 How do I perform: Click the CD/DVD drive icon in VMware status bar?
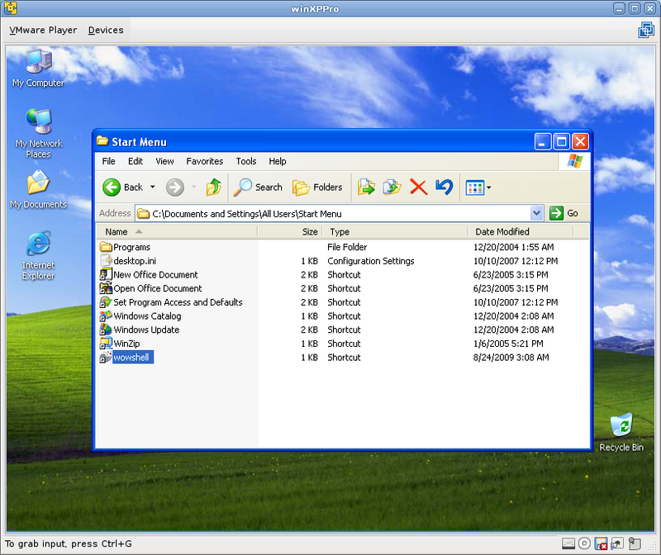584,543
